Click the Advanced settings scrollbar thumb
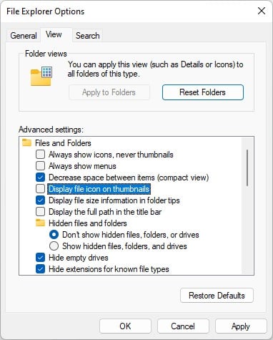The width and height of the screenshot is (273, 340). coord(247,167)
